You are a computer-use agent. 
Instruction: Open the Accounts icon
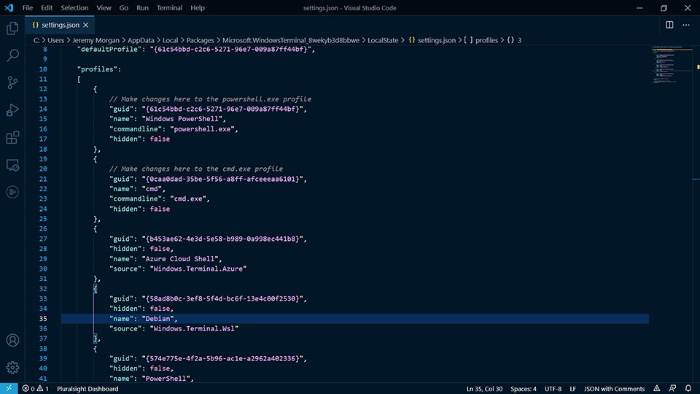point(12,340)
